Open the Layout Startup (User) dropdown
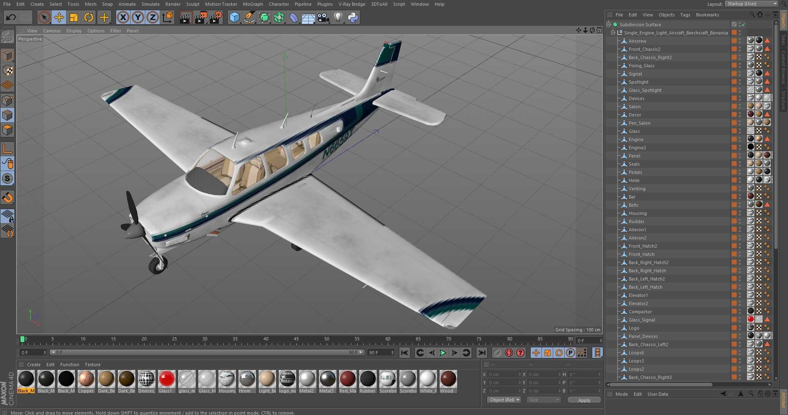Image resolution: width=788 pixels, height=415 pixels. tap(751, 4)
